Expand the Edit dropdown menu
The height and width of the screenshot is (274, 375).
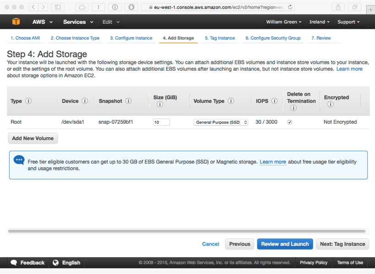[x=111, y=22]
